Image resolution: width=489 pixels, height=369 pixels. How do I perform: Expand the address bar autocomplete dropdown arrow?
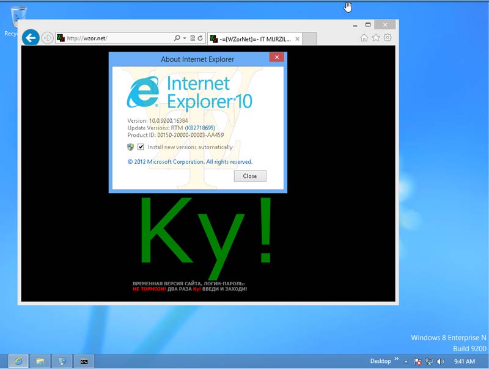(185, 38)
